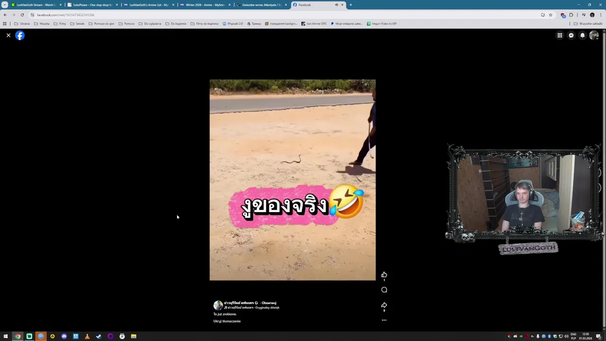Open the reel author's profile picture
606x341 pixels.
(x=218, y=305)
